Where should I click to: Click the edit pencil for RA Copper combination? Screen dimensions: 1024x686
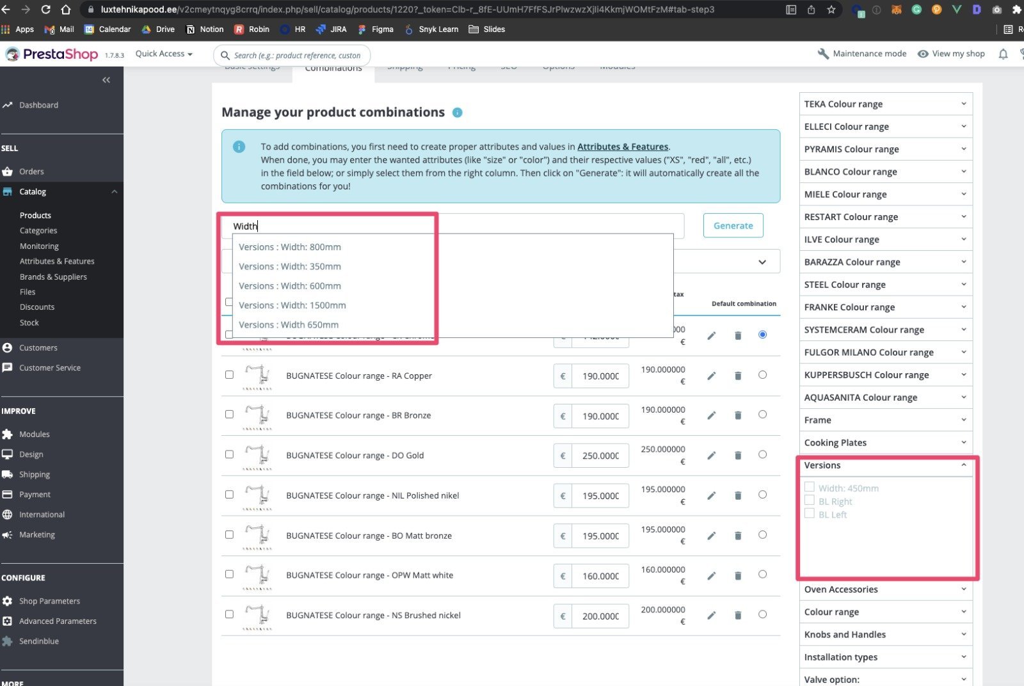coord(711,376)
